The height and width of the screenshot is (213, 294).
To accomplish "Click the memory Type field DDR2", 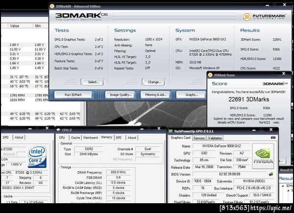I will 89,149.
